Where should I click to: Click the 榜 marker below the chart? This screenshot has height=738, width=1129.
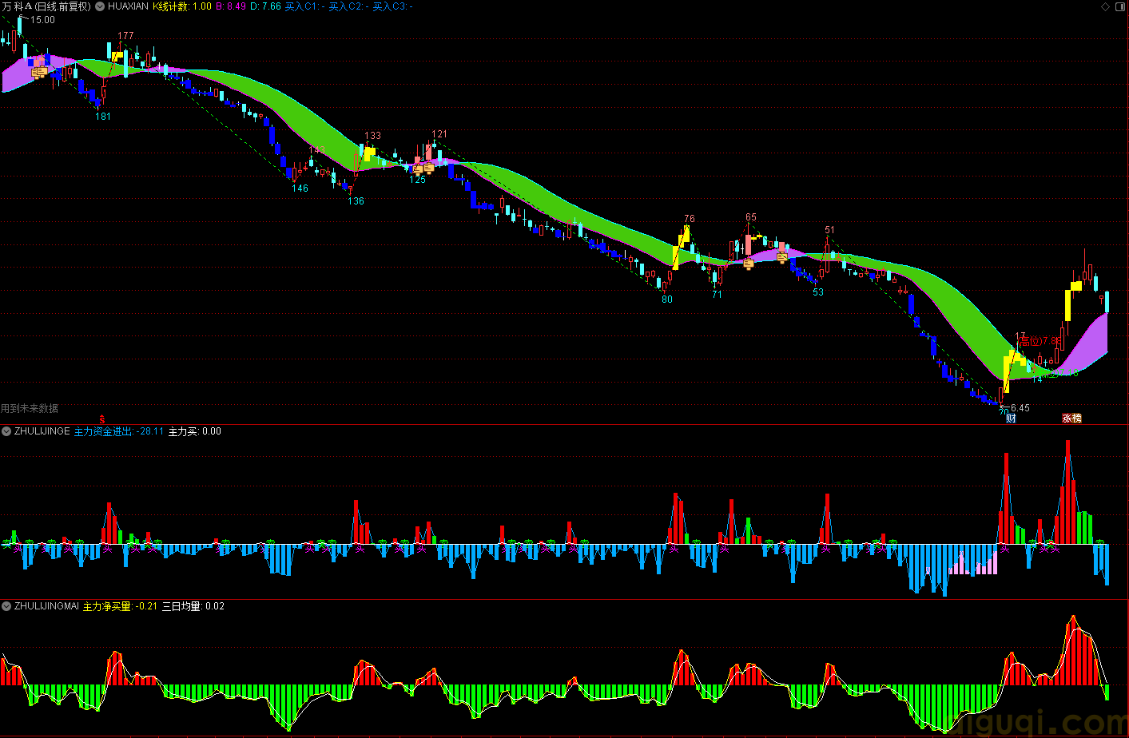coord(1076,419)
